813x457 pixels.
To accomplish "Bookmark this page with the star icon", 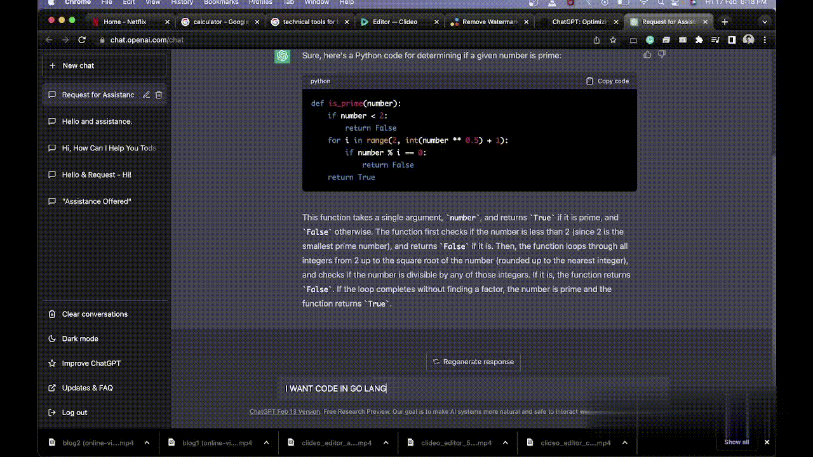I will (613, 40).
